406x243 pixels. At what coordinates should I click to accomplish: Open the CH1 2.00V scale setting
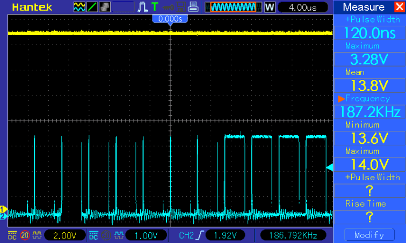point(64,235)
